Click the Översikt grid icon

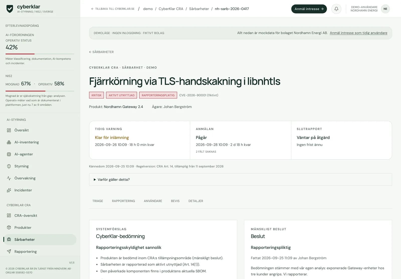click(x=9, y=130)
